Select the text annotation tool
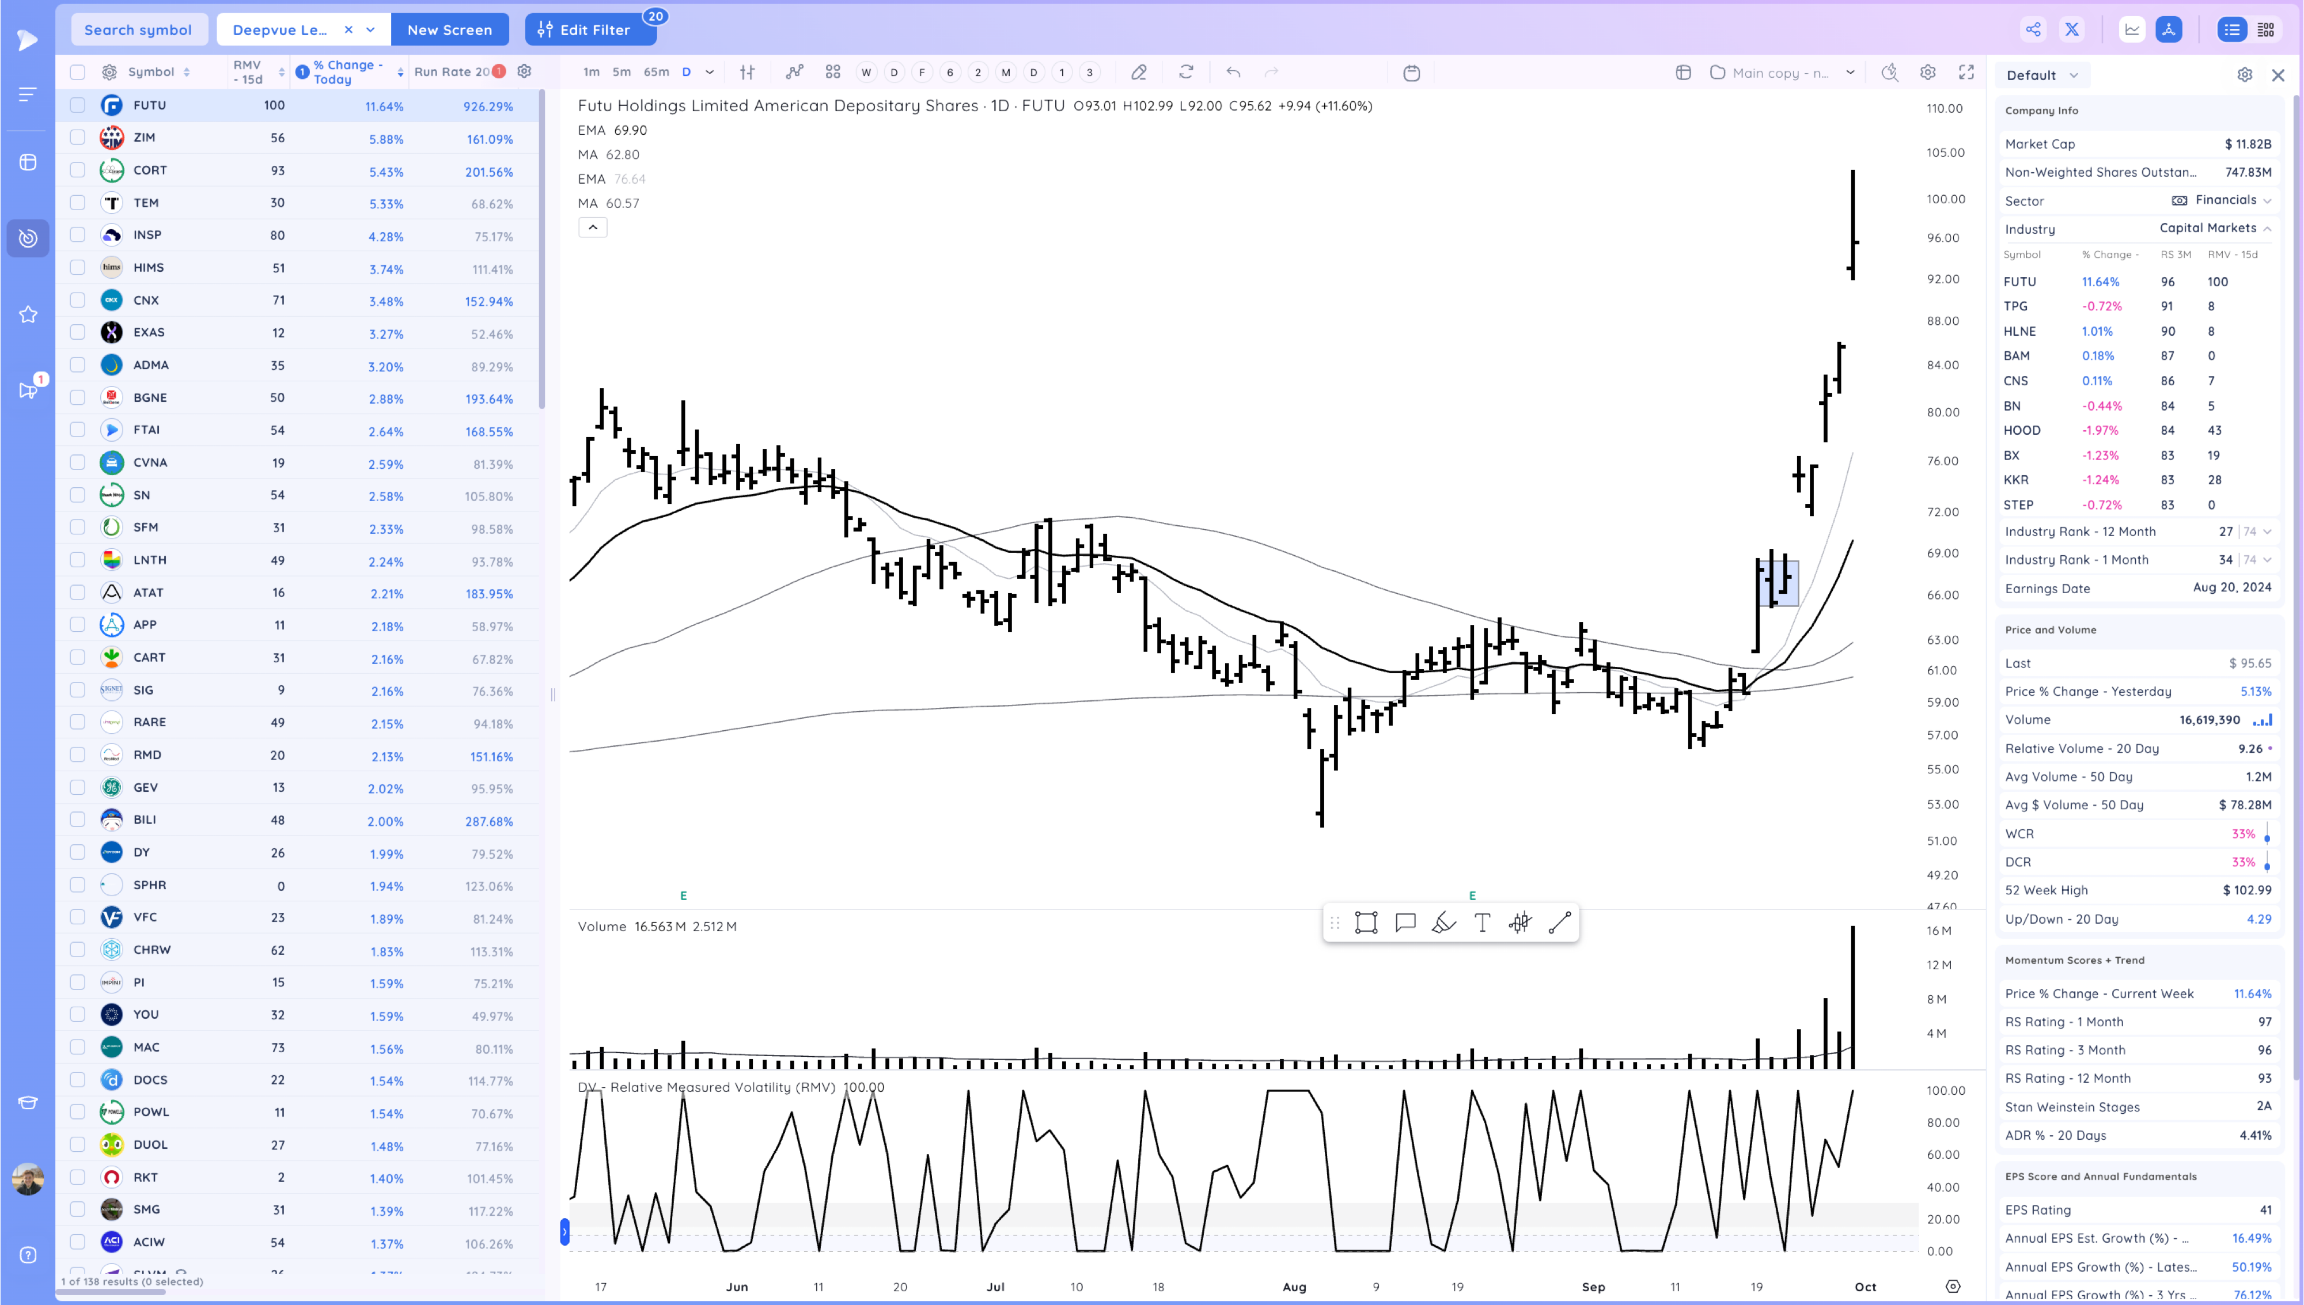The image size is (2304, 1305). point(1482,923)
